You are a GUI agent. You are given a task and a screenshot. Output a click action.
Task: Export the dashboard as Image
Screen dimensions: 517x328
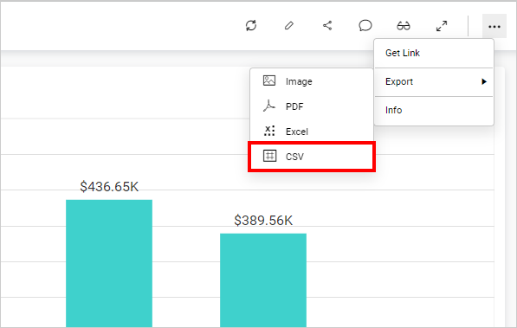click(x=312, y=81)
